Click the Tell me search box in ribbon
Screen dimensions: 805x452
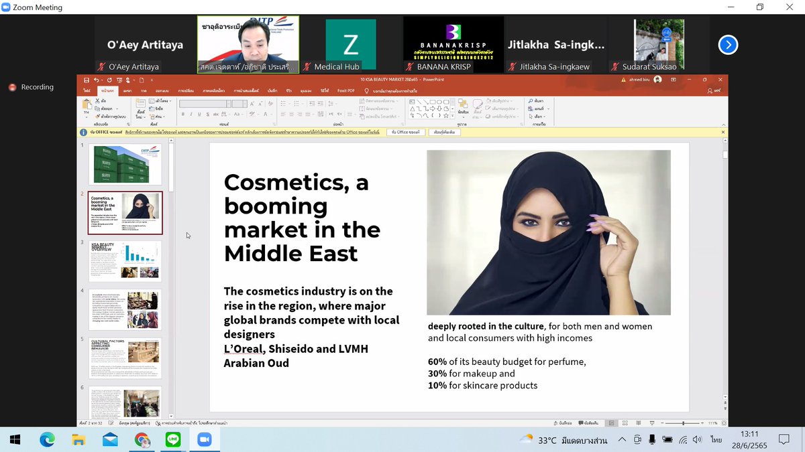pyautogui.click(x=390, y=90)
